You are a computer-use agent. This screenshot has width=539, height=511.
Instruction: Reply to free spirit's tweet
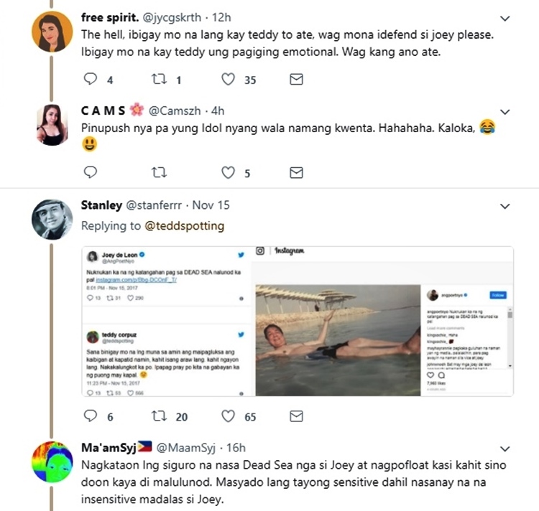point(91,80)
